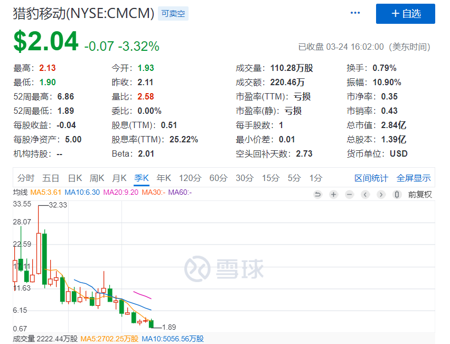
Task: Click the MA5:3.61 moving average label
Action: [x=45, y=192]
